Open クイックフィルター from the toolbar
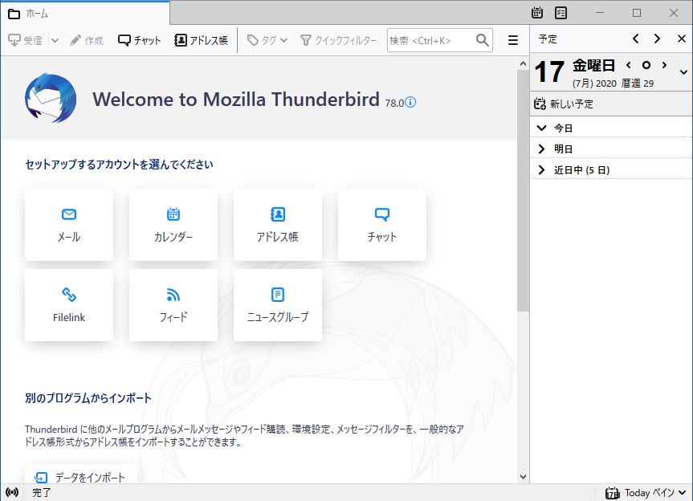The width and height of the screenshot is (693, 501). click(336, 39)
